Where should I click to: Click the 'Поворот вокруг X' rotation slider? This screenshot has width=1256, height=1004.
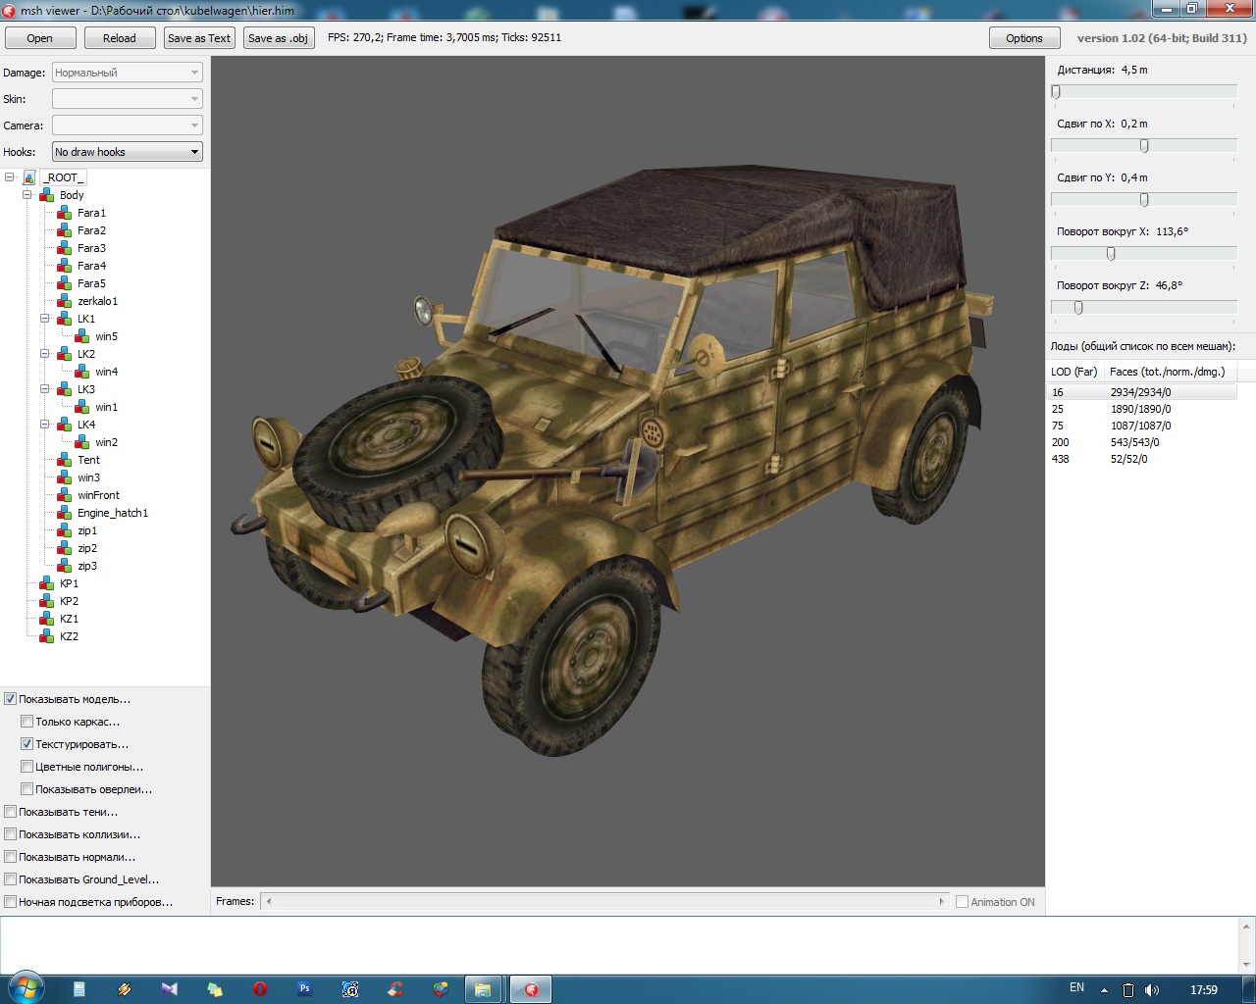pos(1111,254)
